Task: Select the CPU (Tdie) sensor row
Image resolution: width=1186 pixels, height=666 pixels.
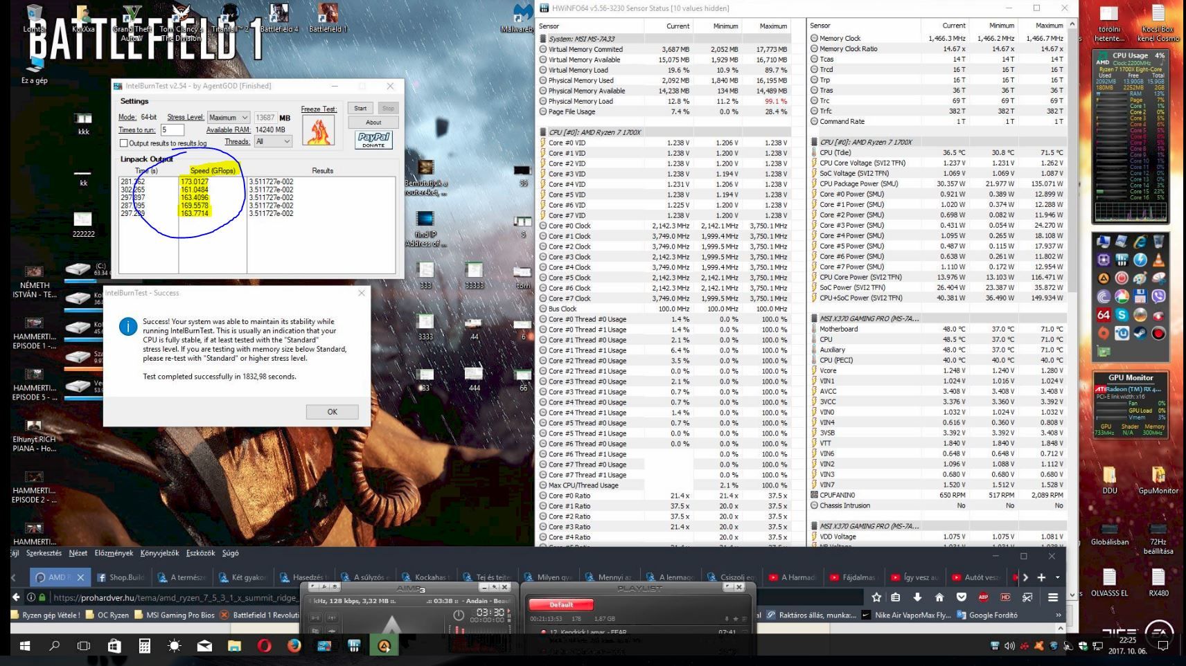Action: [937, 152]
